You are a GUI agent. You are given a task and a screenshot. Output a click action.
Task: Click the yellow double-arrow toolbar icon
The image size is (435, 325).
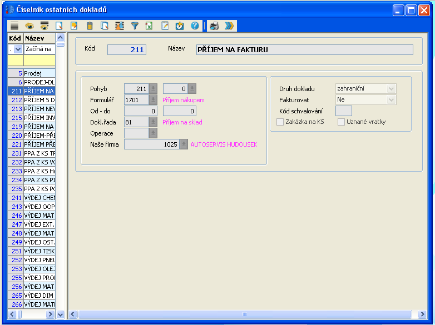pyautogui.click(x=229, y=26)
